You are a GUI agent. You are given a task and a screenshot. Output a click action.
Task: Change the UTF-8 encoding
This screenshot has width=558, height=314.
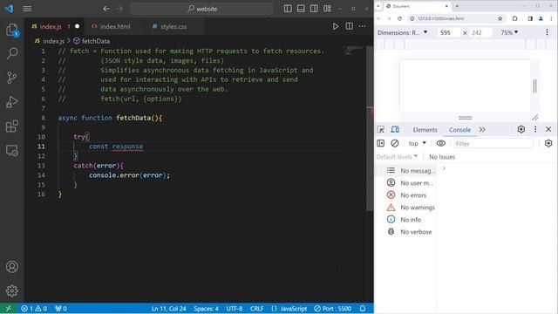click(235, 309)
